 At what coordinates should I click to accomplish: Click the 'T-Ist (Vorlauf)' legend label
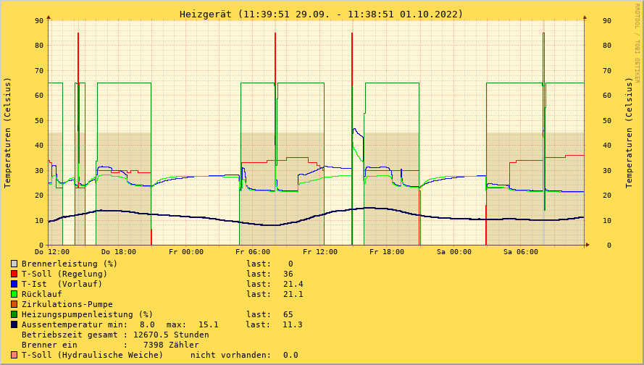click(x=62, y=284)
